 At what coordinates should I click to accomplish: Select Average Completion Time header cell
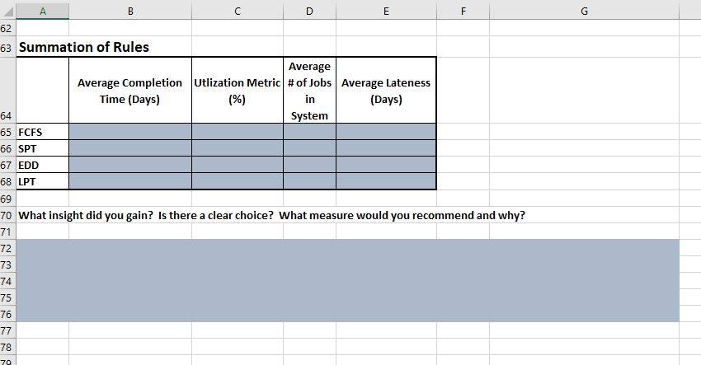point(130,91)
